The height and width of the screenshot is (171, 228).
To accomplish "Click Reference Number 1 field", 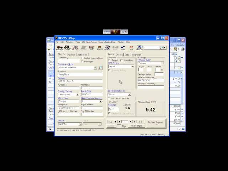I will coord(151,81).
